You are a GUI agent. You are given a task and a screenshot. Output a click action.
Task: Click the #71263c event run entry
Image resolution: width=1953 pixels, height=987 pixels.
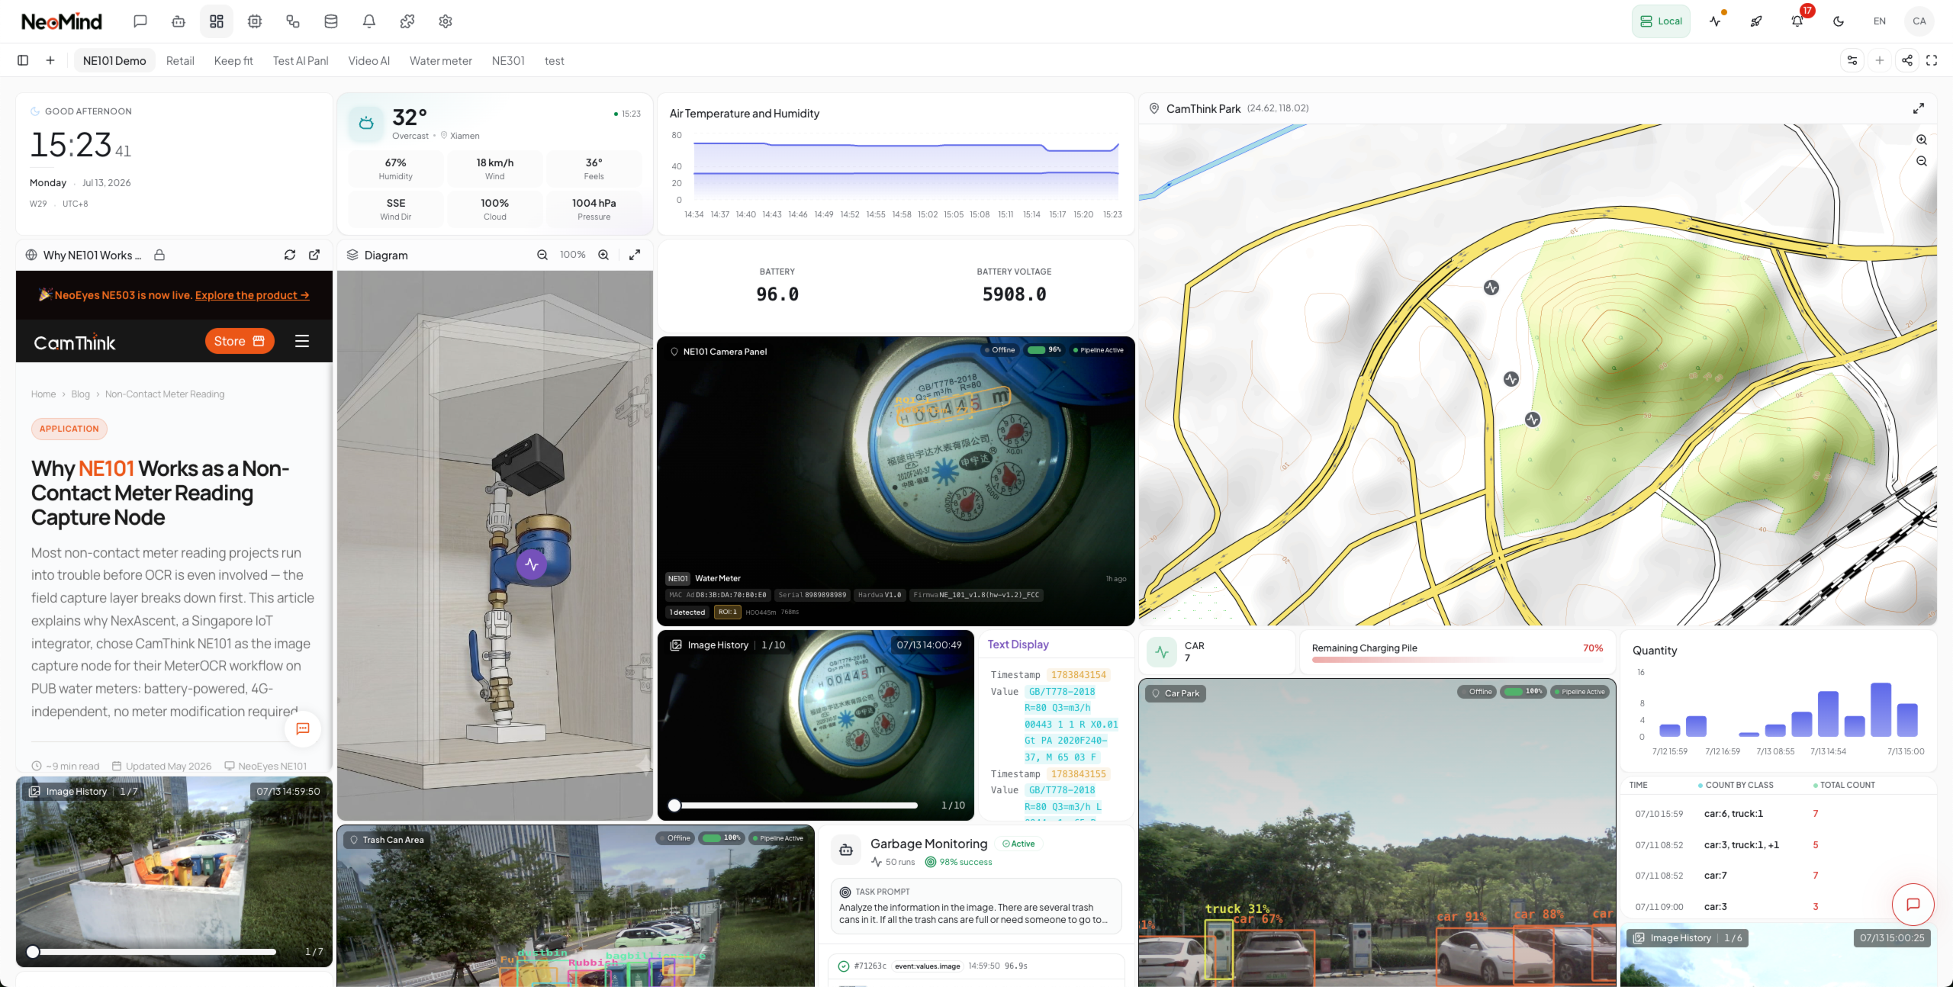coord(976,966)
